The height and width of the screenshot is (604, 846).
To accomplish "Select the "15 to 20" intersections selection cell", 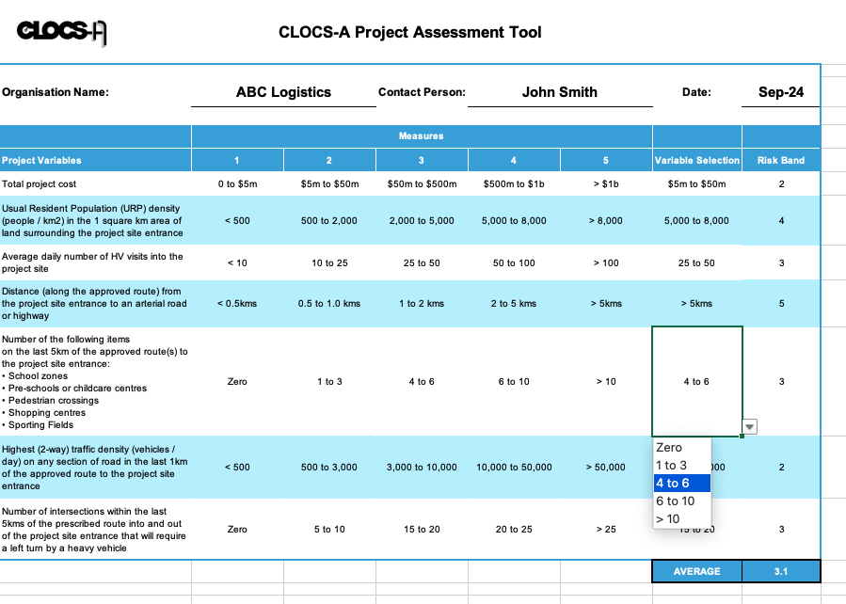I will [696, 529].
